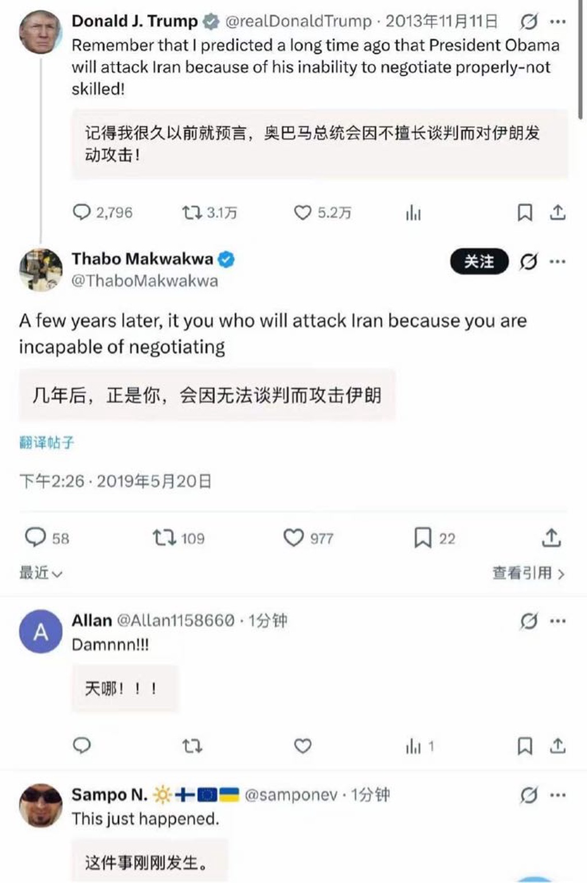Open Donald J. Trump's profile picture
The image size is (587, 883).
pos(40,32)
